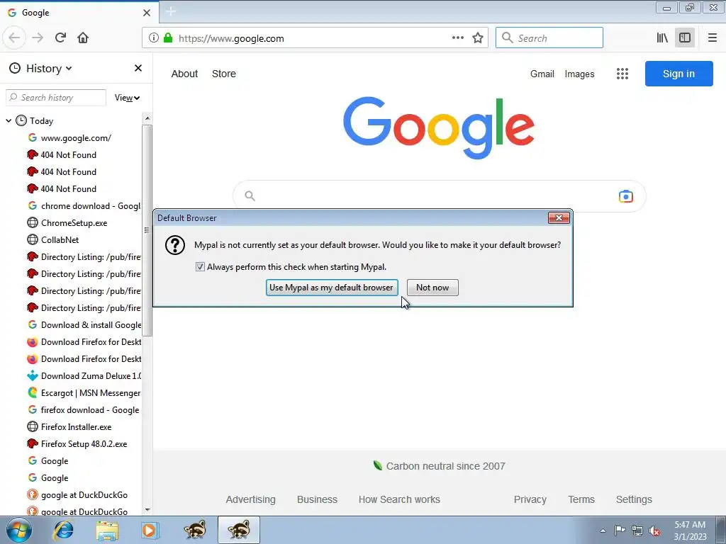
Task: Click history sidebar scrollbar thumb
Action: pyautogui.click(x=147, y=230)
